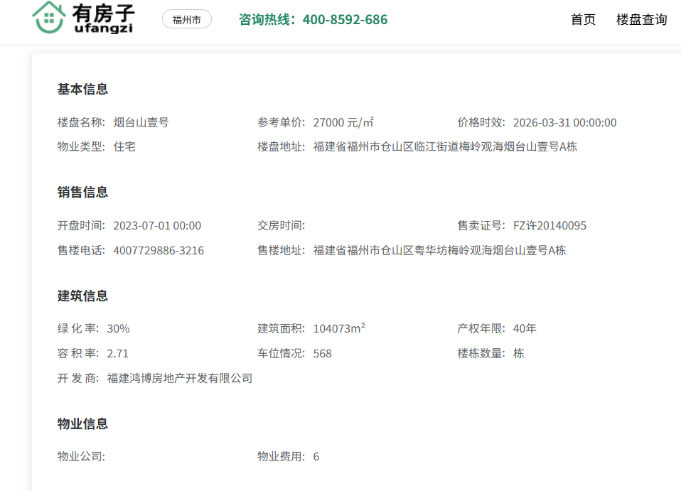The height and width of the screenshot is (491, 681).
Task: Click the 建筑面积 value 104073m²
Action: tap(339, 329)
